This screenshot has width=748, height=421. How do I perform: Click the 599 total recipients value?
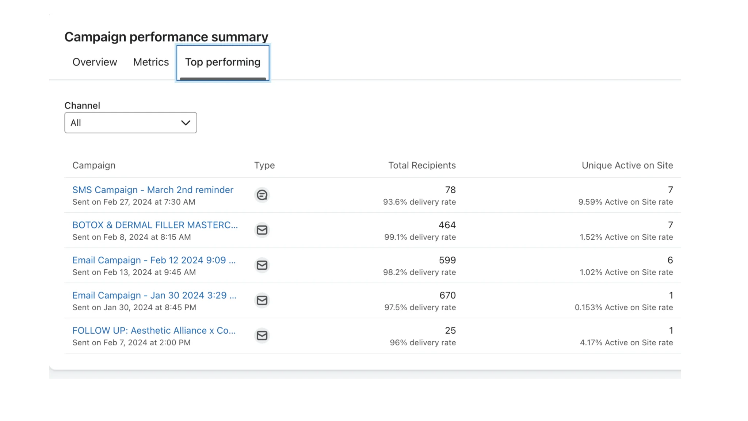click(447, 260)
